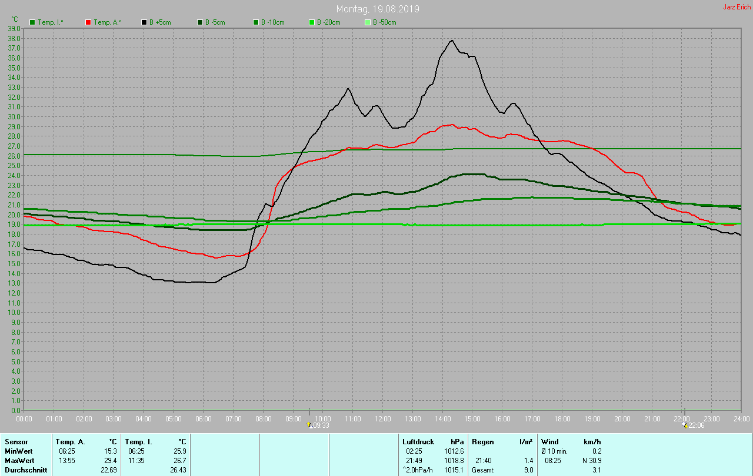Click the "18:00" time axis label

coord(562,419)
